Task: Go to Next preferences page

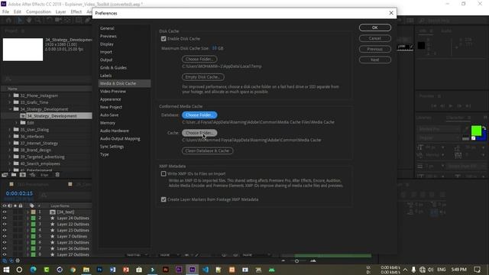Action: [375, 60]
